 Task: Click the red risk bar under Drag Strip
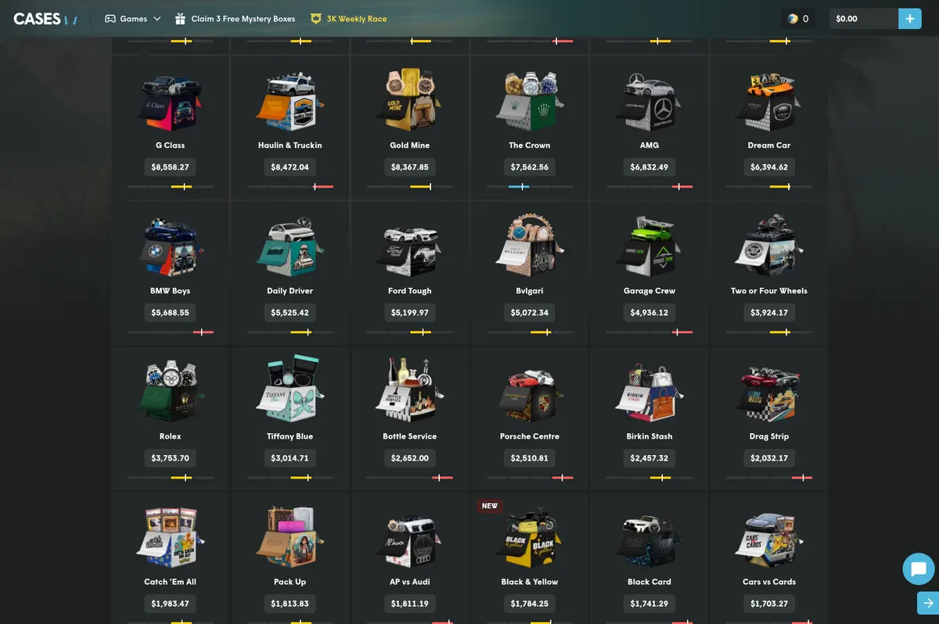coord(802,477)
